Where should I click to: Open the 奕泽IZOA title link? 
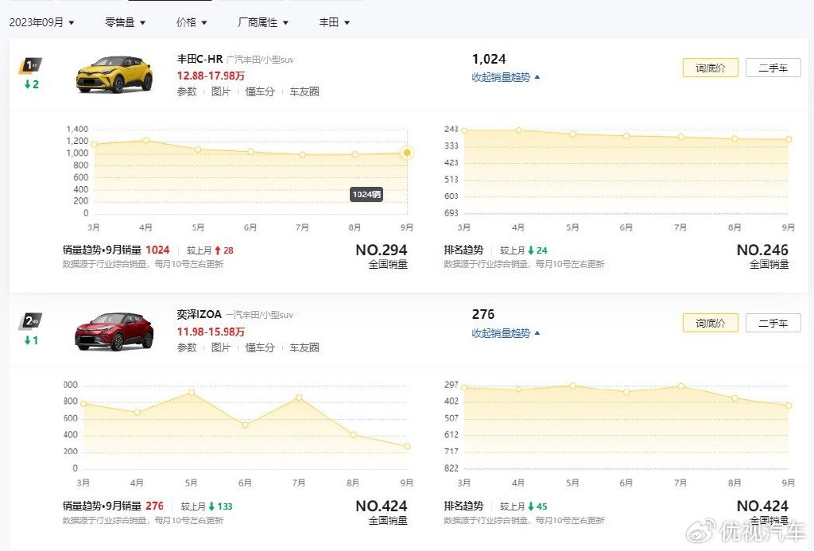tap(200, 314)
